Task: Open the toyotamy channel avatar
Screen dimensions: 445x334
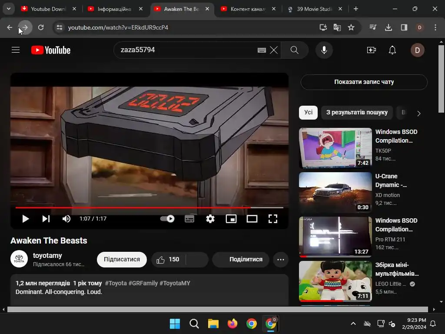Action: (19, 259)
